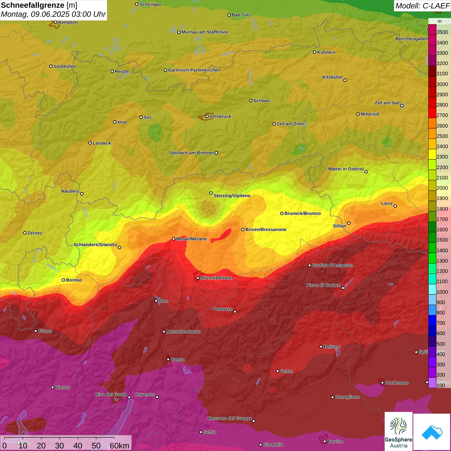
Task: Click the Cles marker dot
Action: [x=156, y=301]
